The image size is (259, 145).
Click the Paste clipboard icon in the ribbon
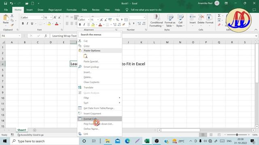[x=6, y=18]
